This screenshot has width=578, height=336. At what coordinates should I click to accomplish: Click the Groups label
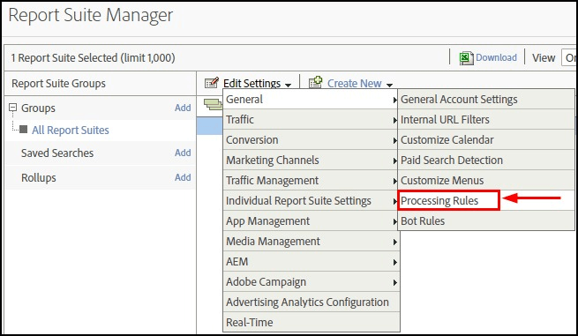coord(38,108)
